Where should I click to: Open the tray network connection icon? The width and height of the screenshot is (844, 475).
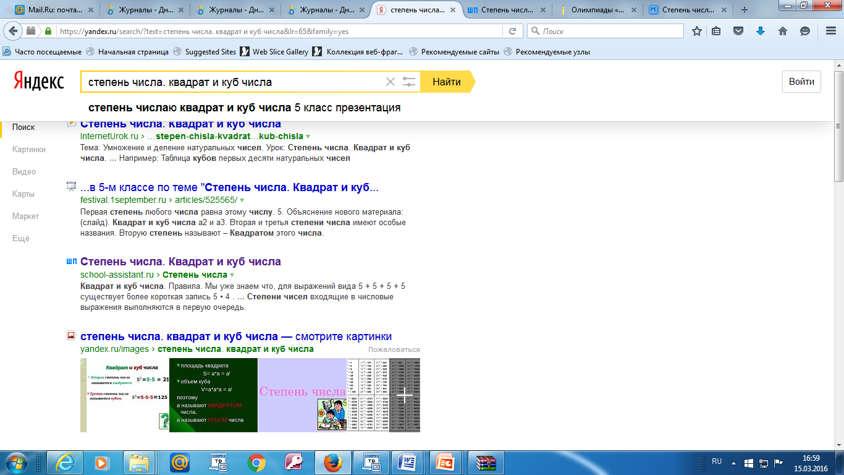tap(763, 463)
